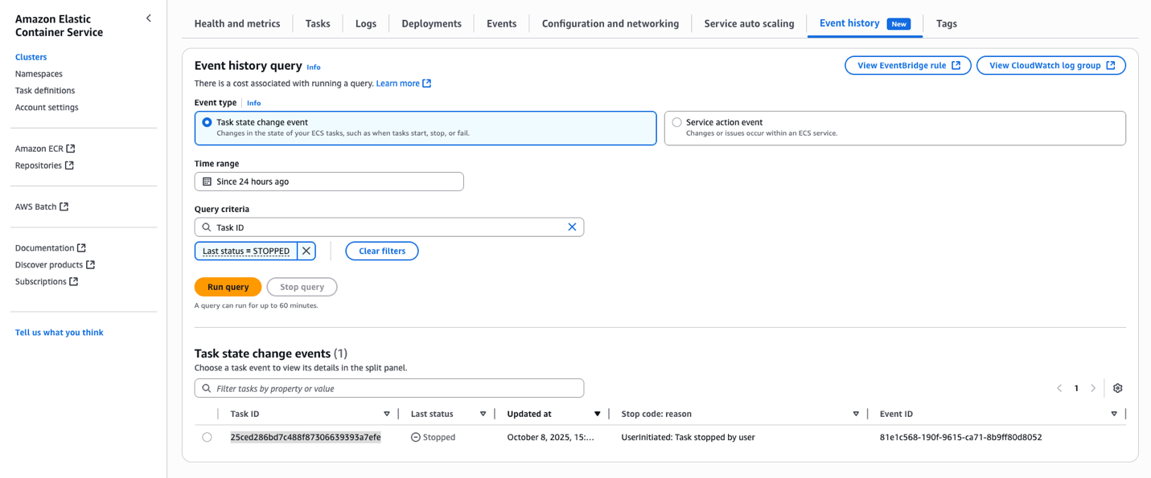Click the Info icon next to Event type

click(x=253, y=103)
